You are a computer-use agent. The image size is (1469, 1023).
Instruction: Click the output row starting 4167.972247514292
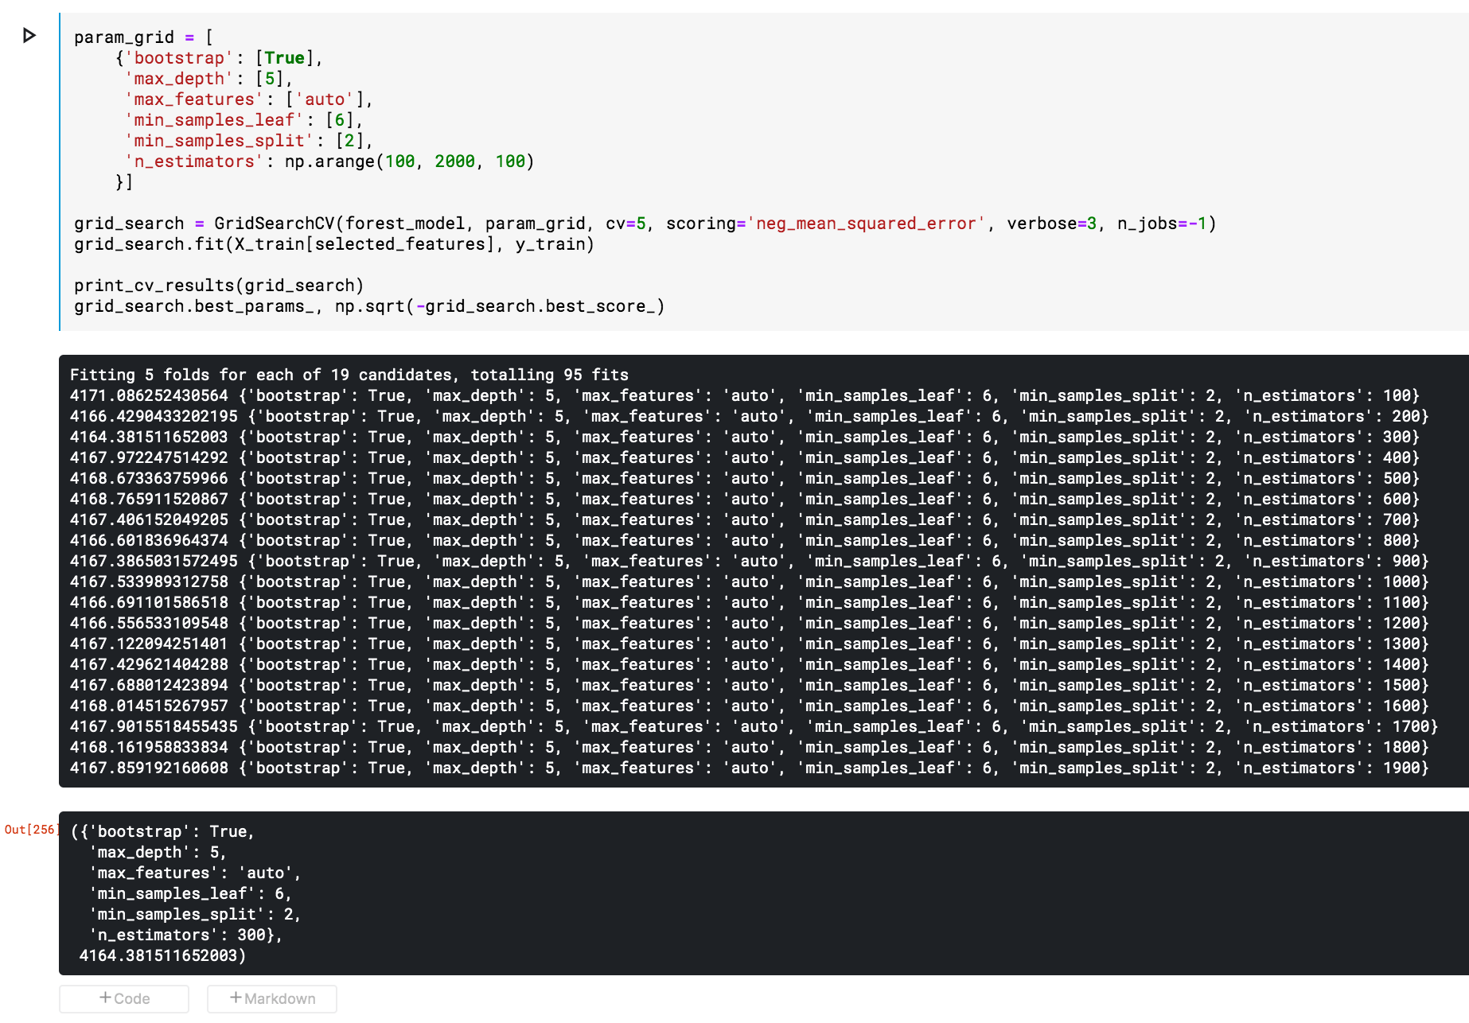(745, 457)
